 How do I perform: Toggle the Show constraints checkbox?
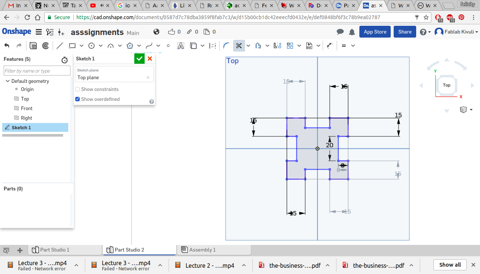tap(77, 89)
